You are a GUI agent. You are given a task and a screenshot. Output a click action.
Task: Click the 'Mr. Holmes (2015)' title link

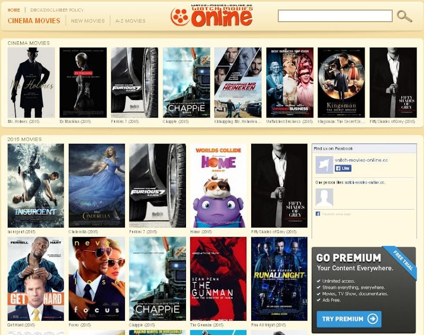click(23, 122)
